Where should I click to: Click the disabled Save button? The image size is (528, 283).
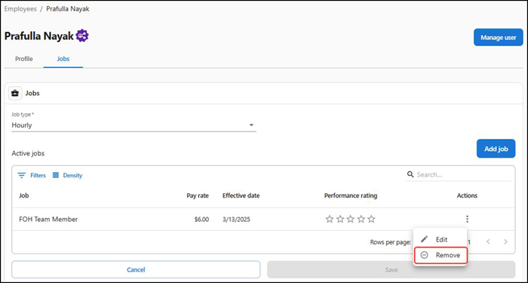pos(391,269)
